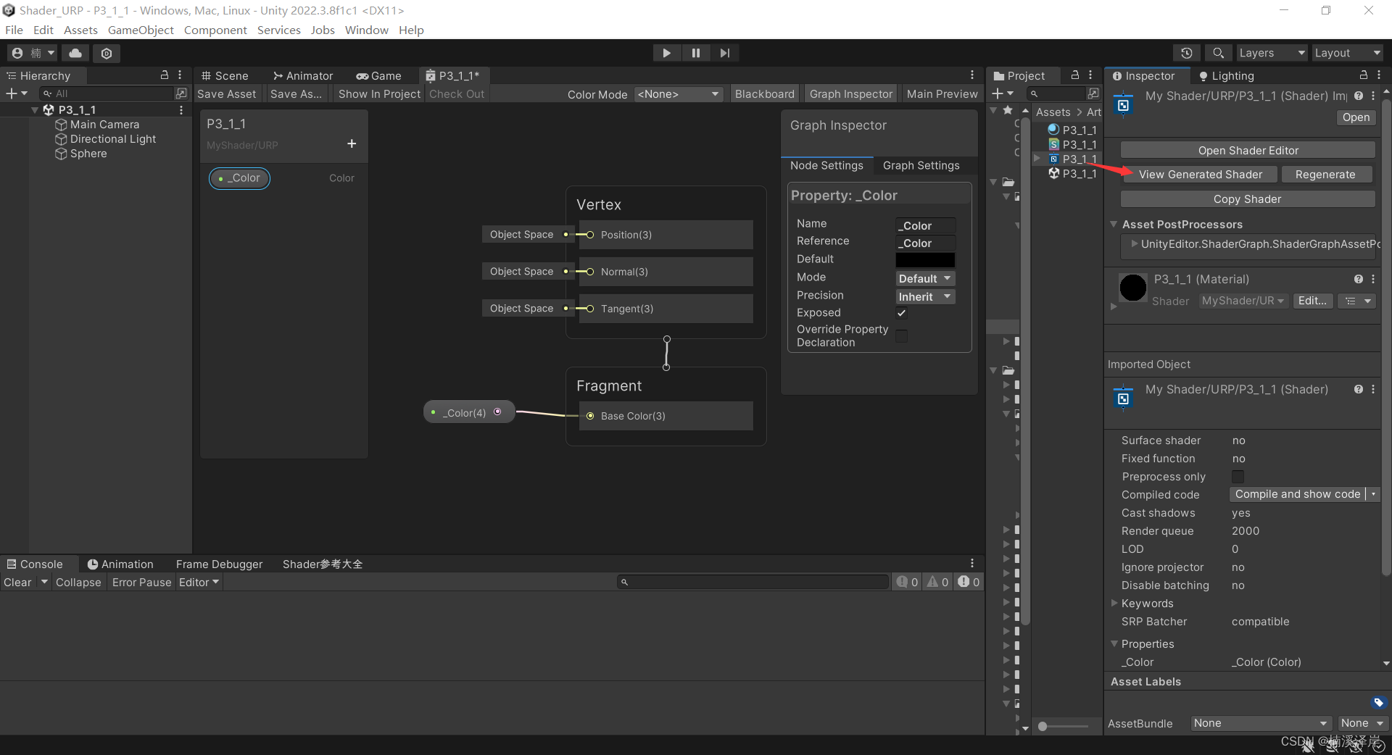Toggle Collapse in Console
Image resolution: width=1392 pixels, height=755 pixels.
[78, 583]
